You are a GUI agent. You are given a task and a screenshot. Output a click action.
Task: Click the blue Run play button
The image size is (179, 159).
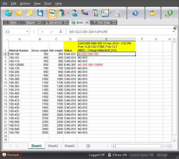pyautogui.click(x=135, y=13)
